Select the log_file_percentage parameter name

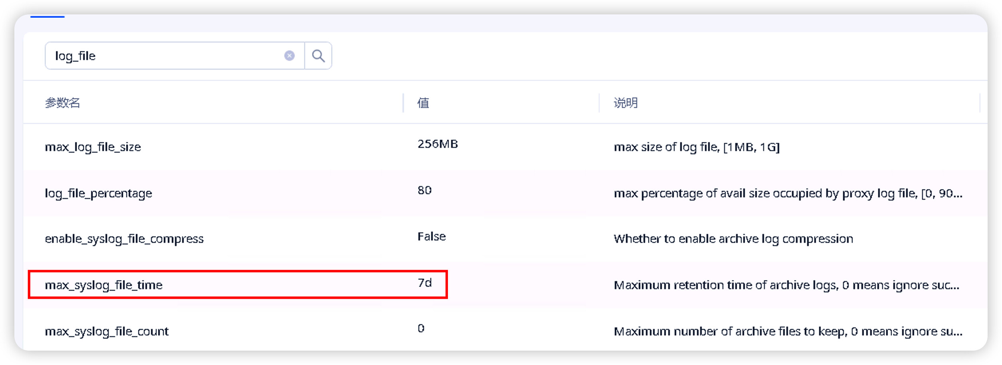pos(98,193)
